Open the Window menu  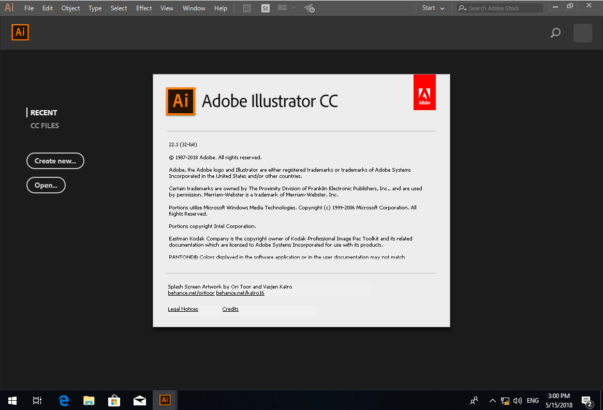pyautogui.click(x=194, y=8)
